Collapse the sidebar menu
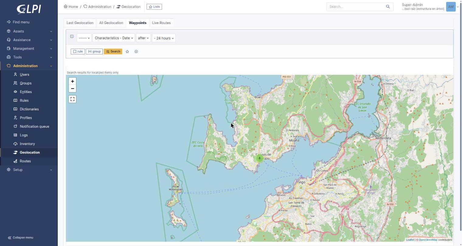 click(x=20, y=238)
